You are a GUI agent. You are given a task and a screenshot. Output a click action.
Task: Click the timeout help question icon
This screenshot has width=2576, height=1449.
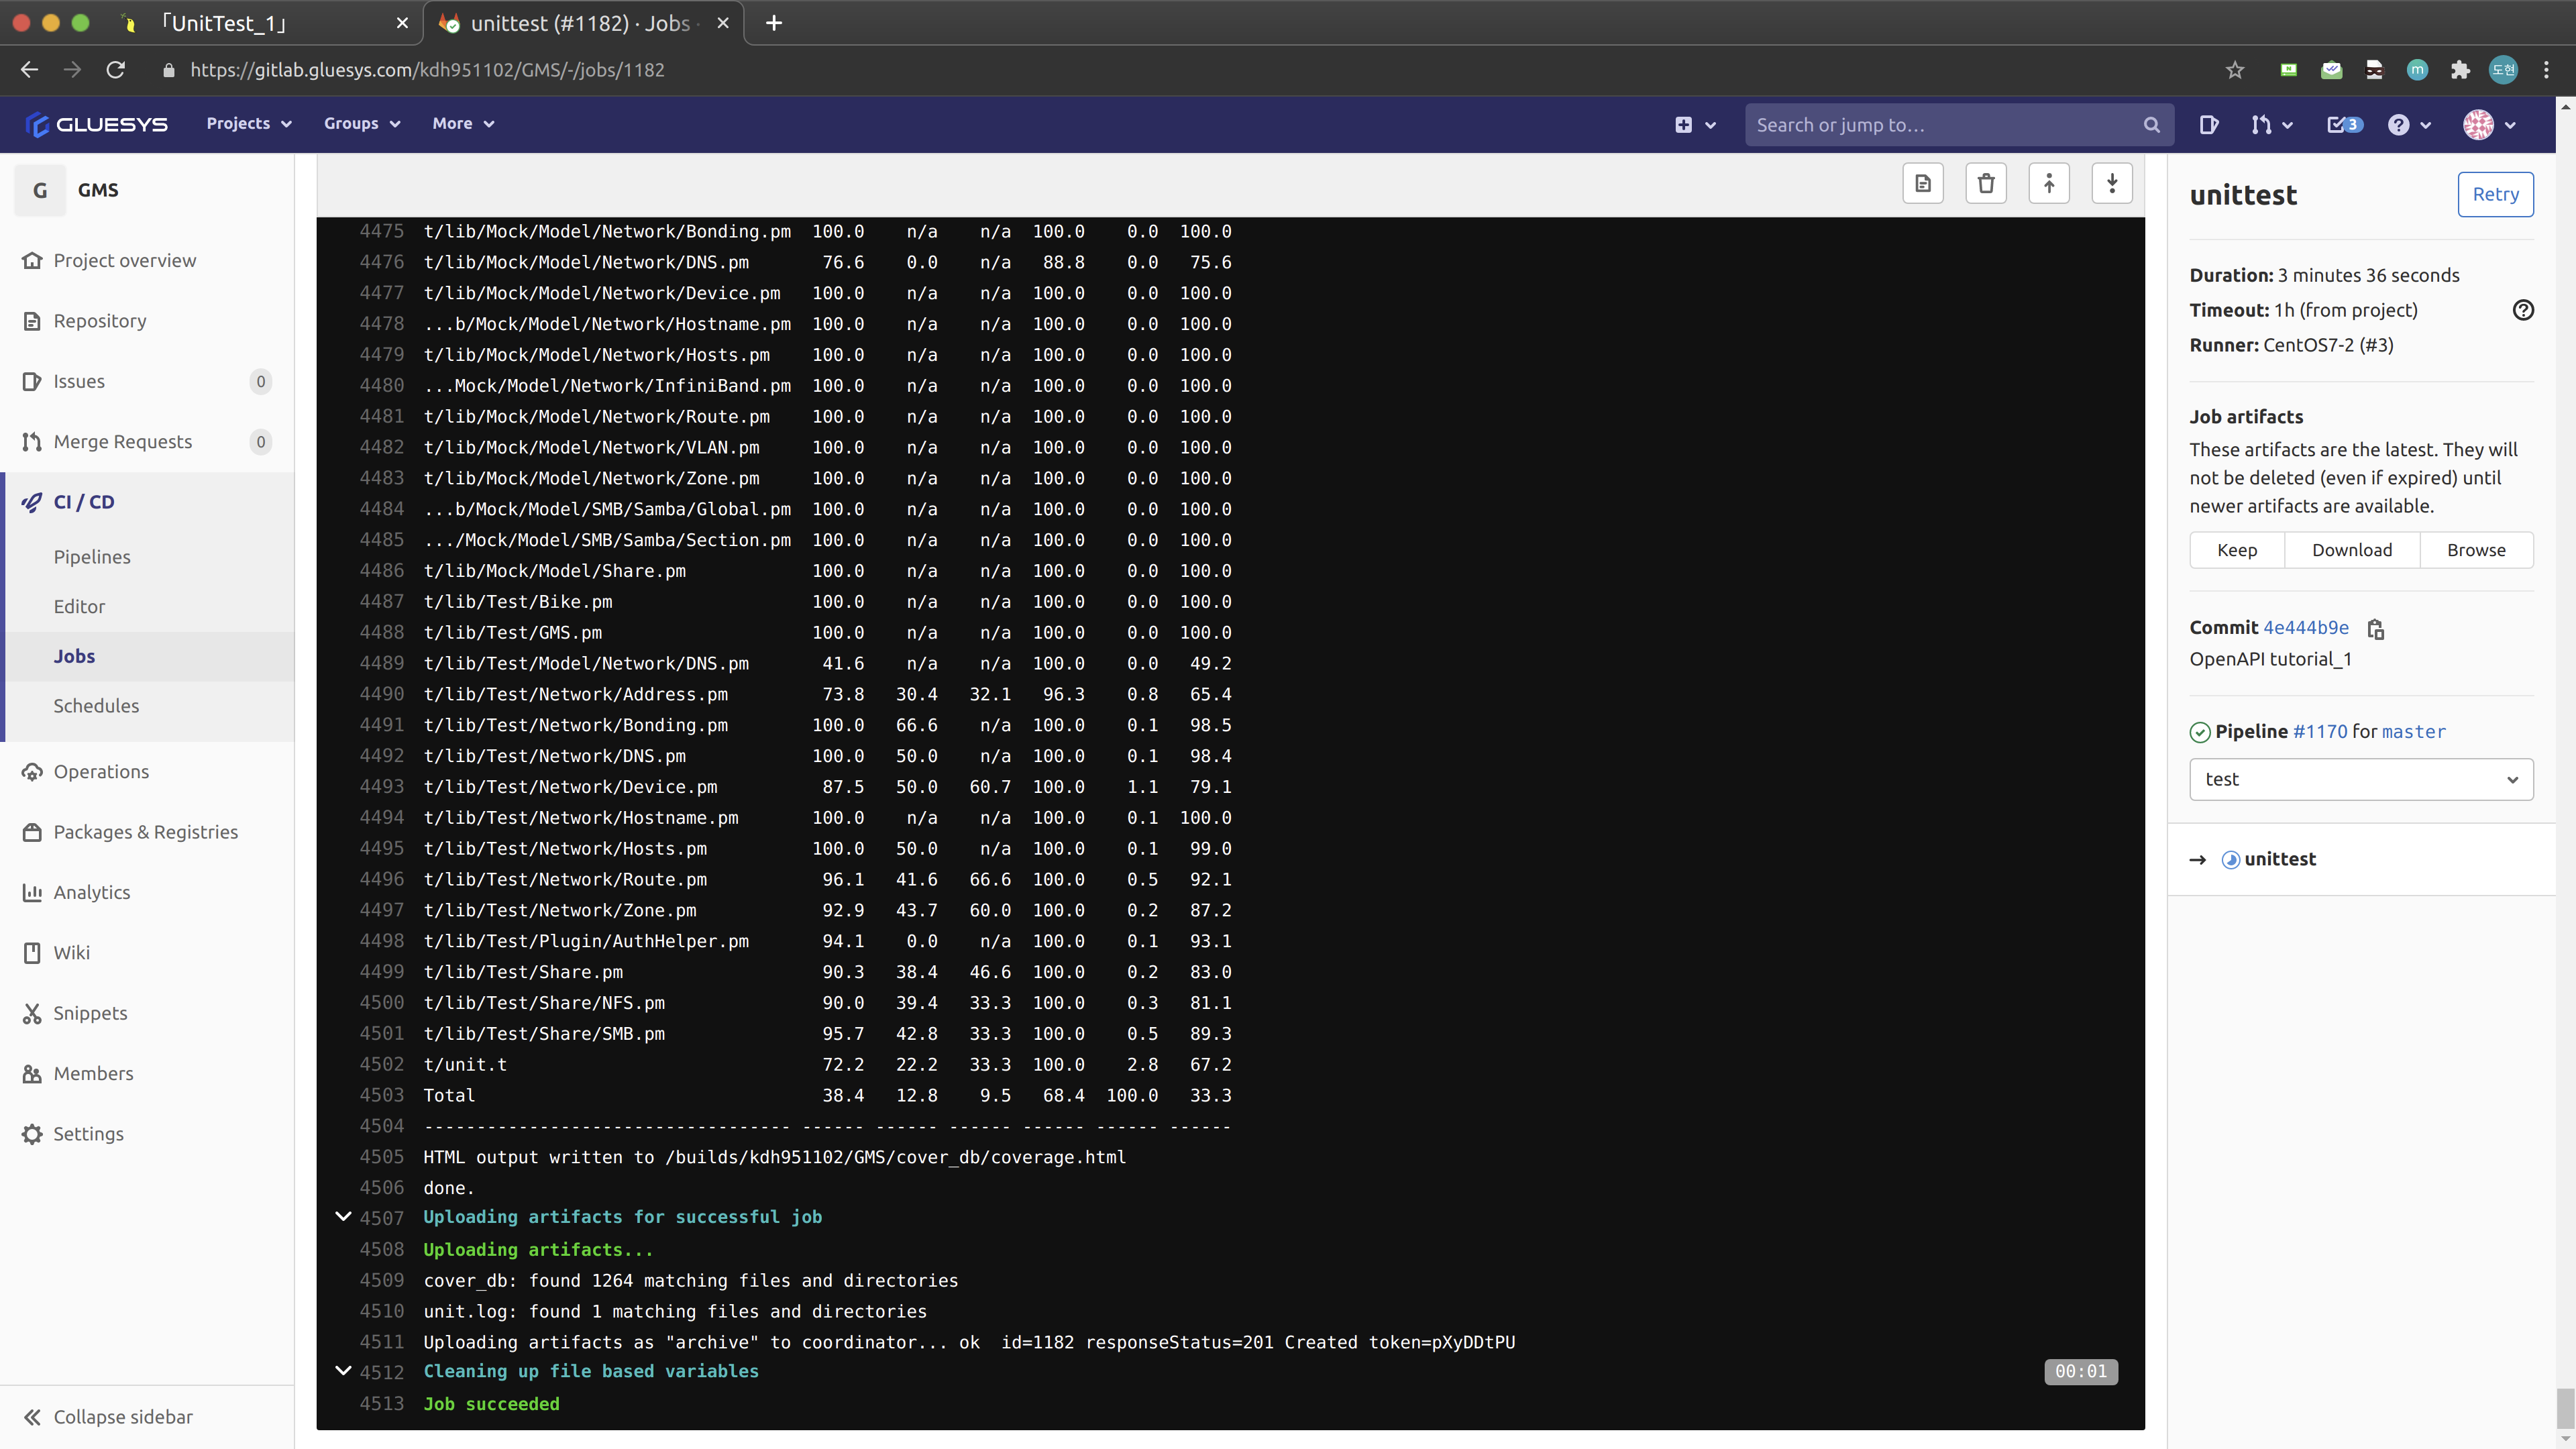[2523, 310]
